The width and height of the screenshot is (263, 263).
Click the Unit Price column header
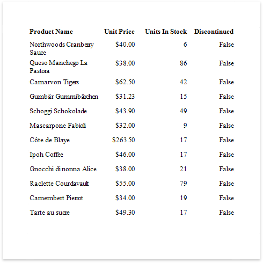119,32
